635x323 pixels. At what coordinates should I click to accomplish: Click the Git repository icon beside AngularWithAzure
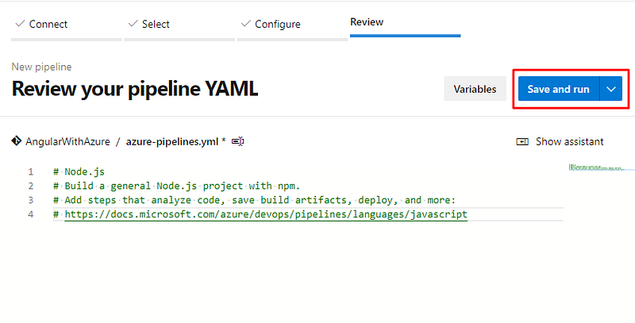coord(17,141)
